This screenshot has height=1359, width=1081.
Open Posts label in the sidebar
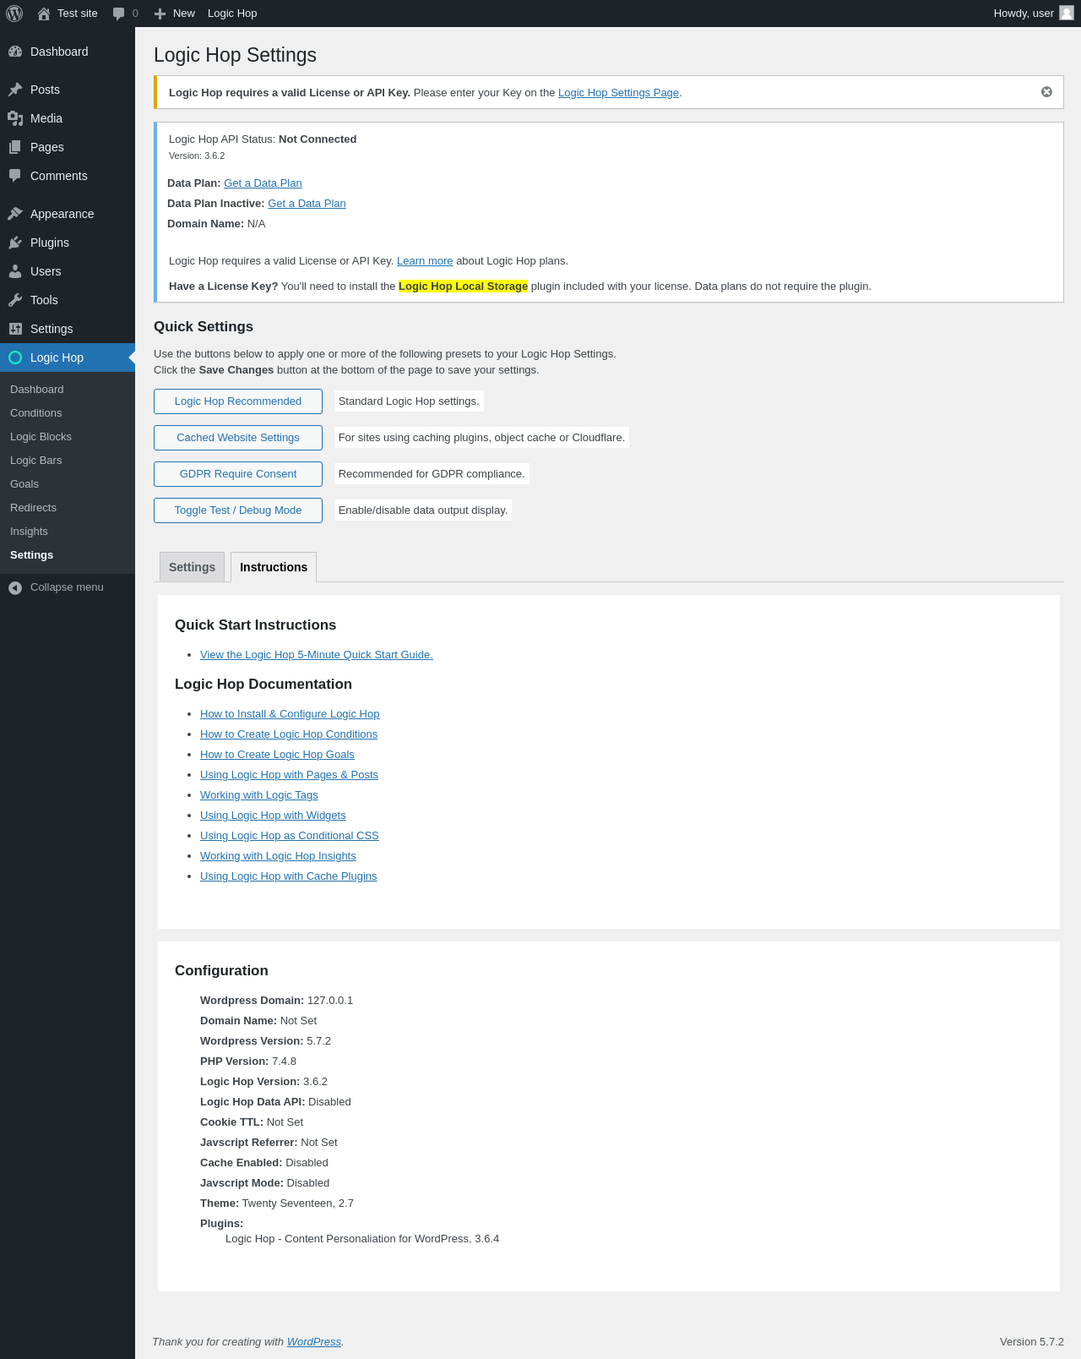pos(45,90)
